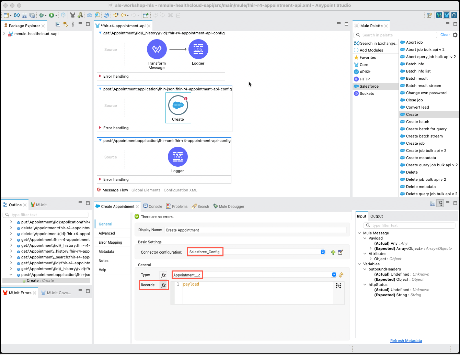460x355 pixels.
Task: Expand Error handling in the fhir+json flow
Action: tap(100, 128)
